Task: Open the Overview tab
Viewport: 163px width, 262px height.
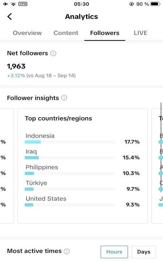Action: 27,33
